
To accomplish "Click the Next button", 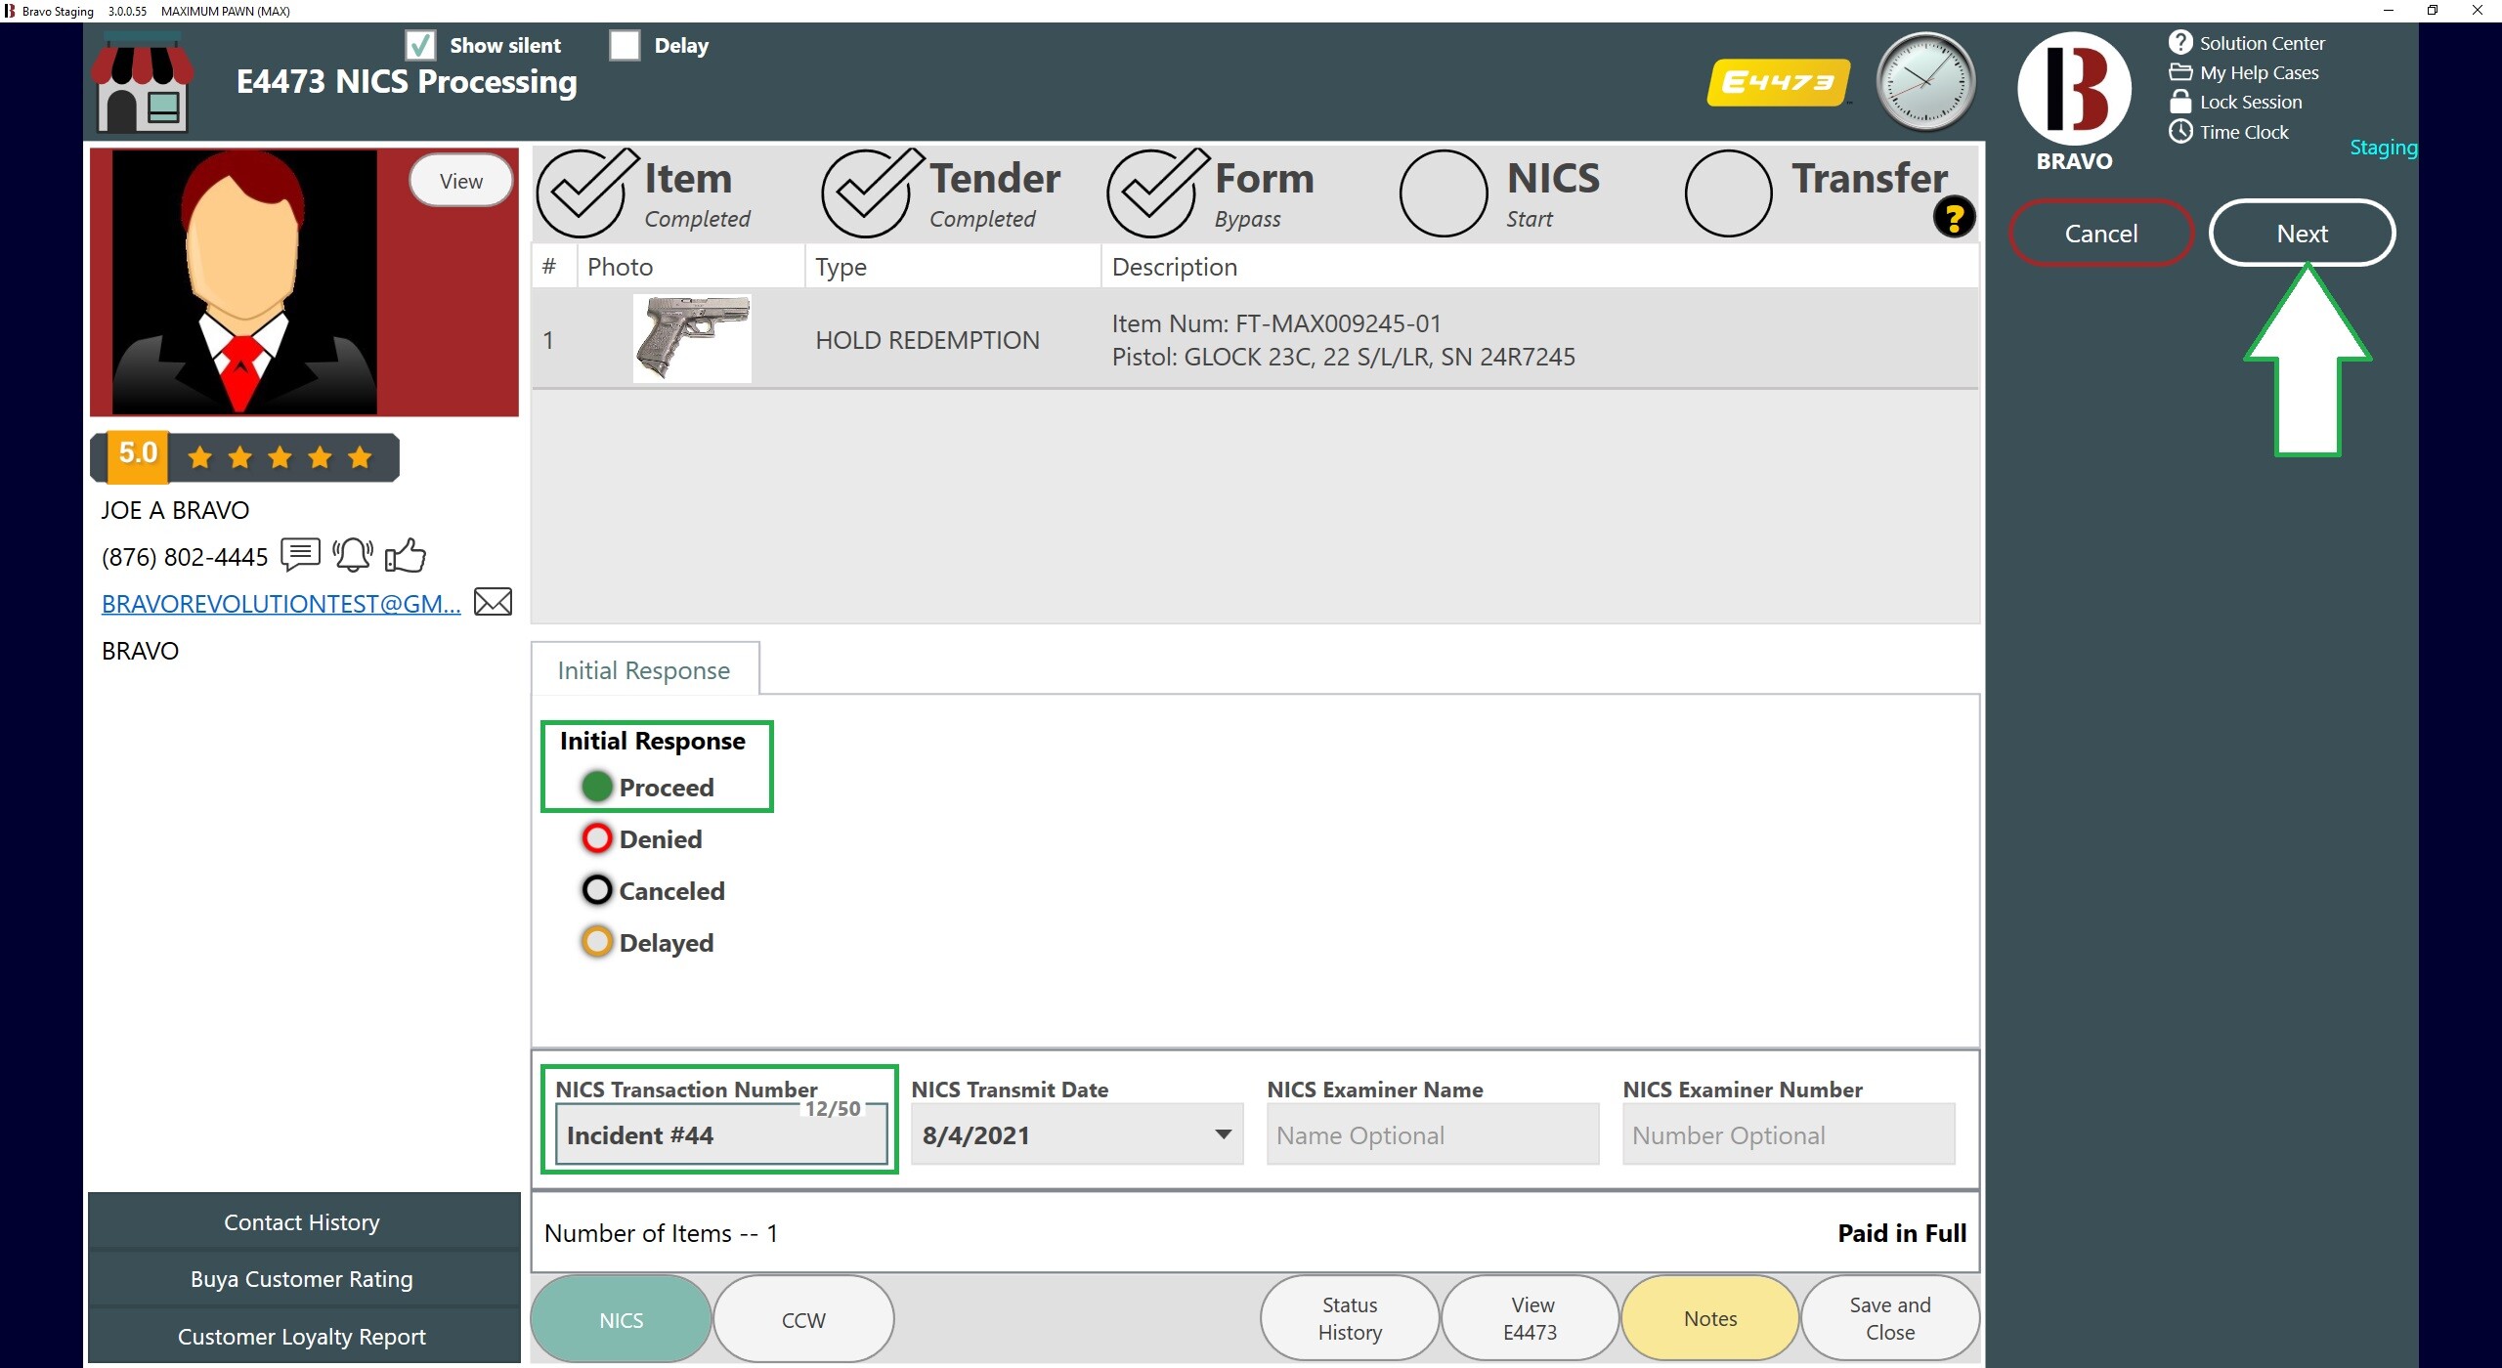I will coord(2302,233).
